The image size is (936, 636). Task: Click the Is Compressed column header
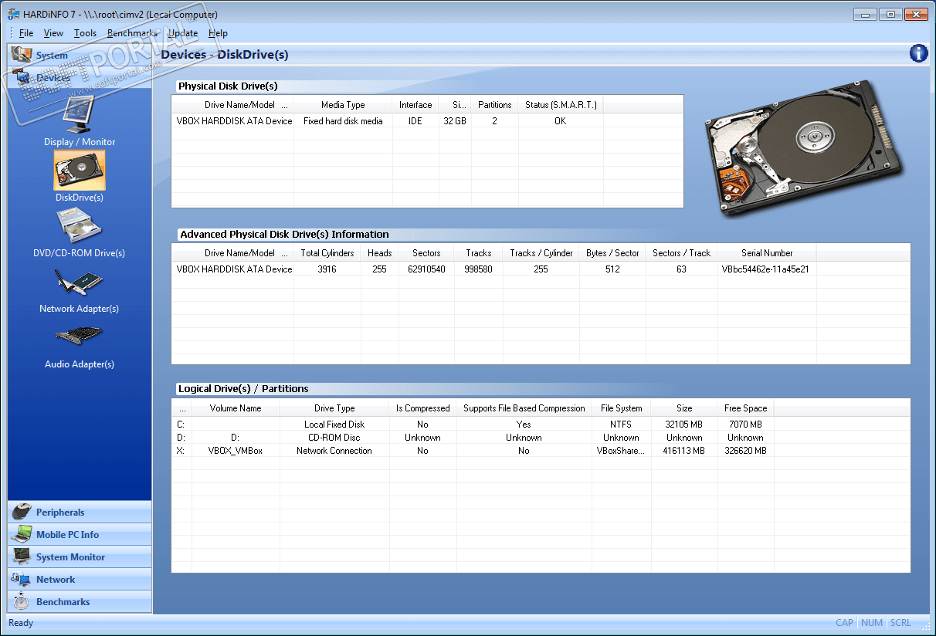pos(422,408)
